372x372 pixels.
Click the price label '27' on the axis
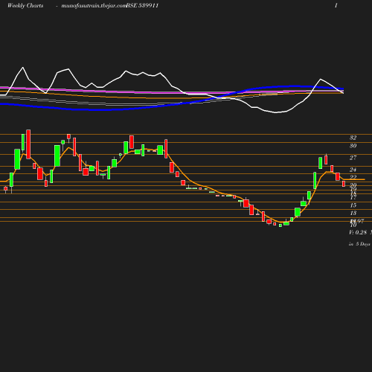(x=353, y=158)
